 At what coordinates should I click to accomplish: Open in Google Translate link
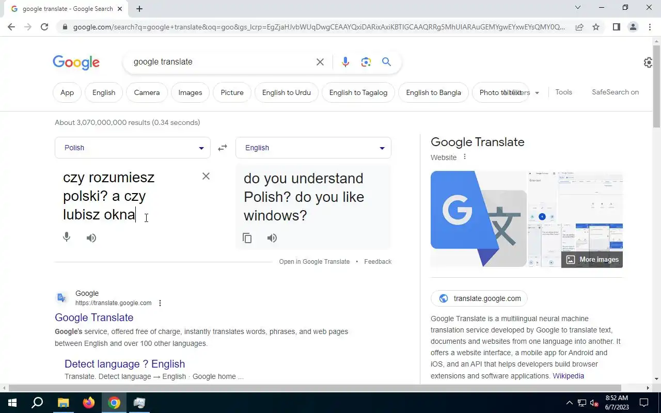point(314,262)
